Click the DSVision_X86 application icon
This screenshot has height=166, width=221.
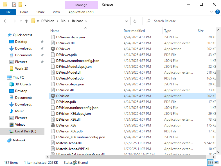(x=53, y=125)
